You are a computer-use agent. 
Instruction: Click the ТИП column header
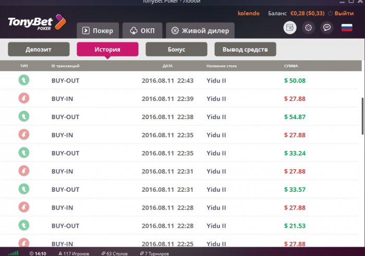click(24, 66)
